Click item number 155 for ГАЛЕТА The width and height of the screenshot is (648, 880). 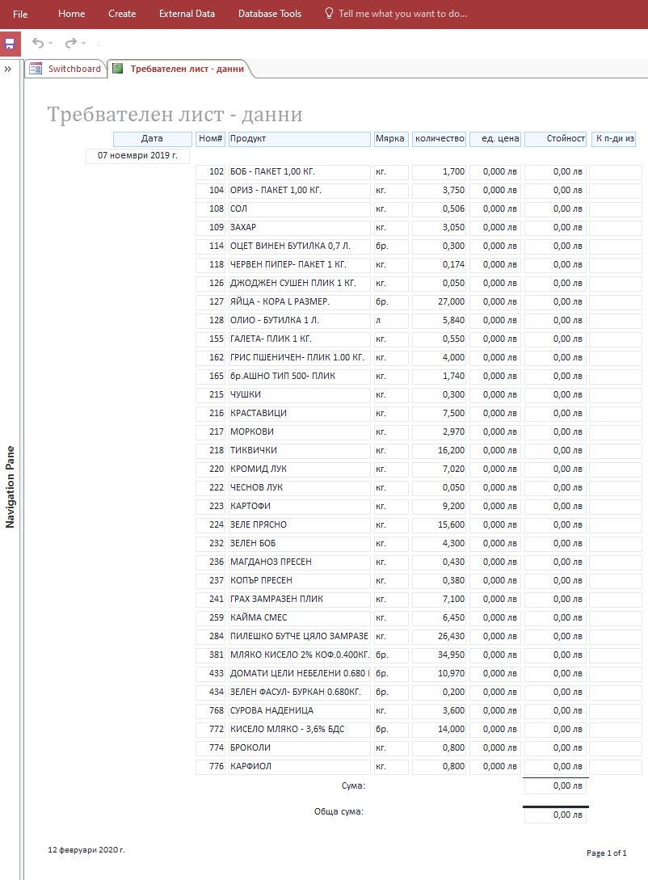click(x=210, y=339)
